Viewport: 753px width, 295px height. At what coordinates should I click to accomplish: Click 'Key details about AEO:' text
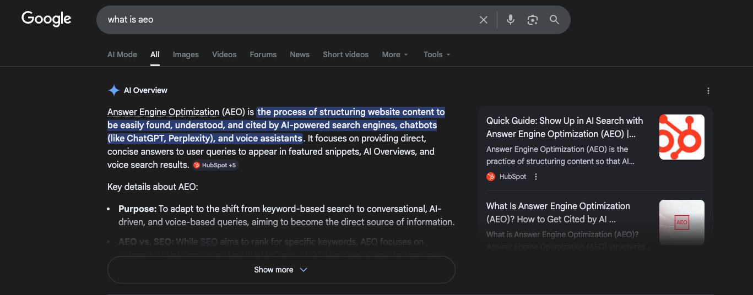pyautogui.click(x=153, y=187)
